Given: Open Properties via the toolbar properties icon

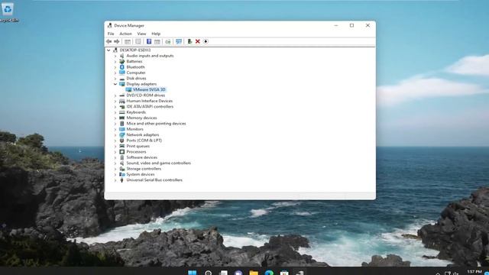Looking at the screenshot, I should pos(138,41).
